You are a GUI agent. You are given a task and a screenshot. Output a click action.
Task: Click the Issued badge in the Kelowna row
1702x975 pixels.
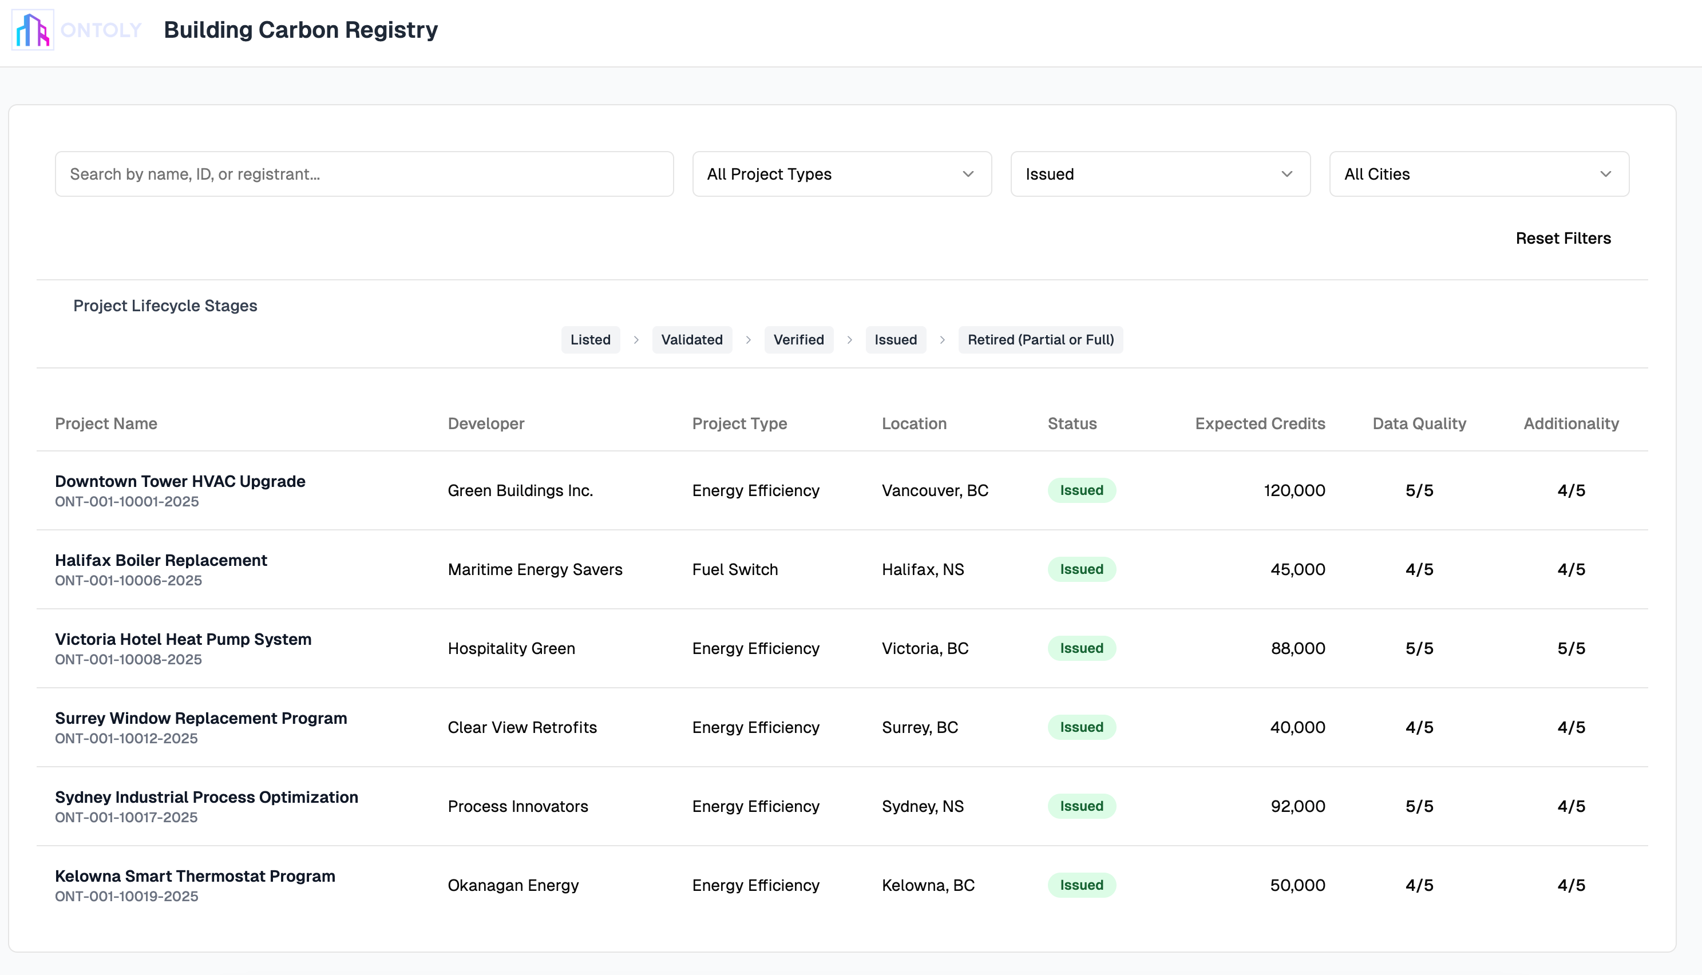pyautogui.click(x=1080, y=885)
